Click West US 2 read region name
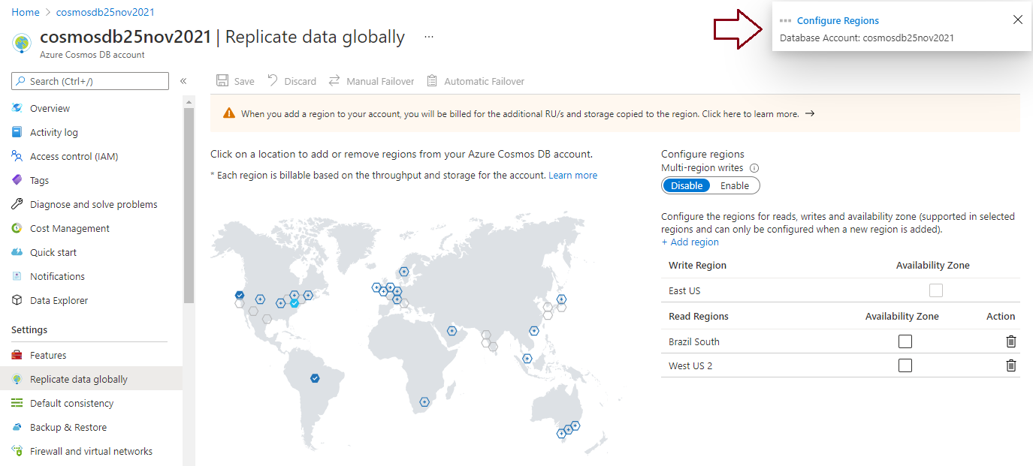 click(x=690, y=365)
